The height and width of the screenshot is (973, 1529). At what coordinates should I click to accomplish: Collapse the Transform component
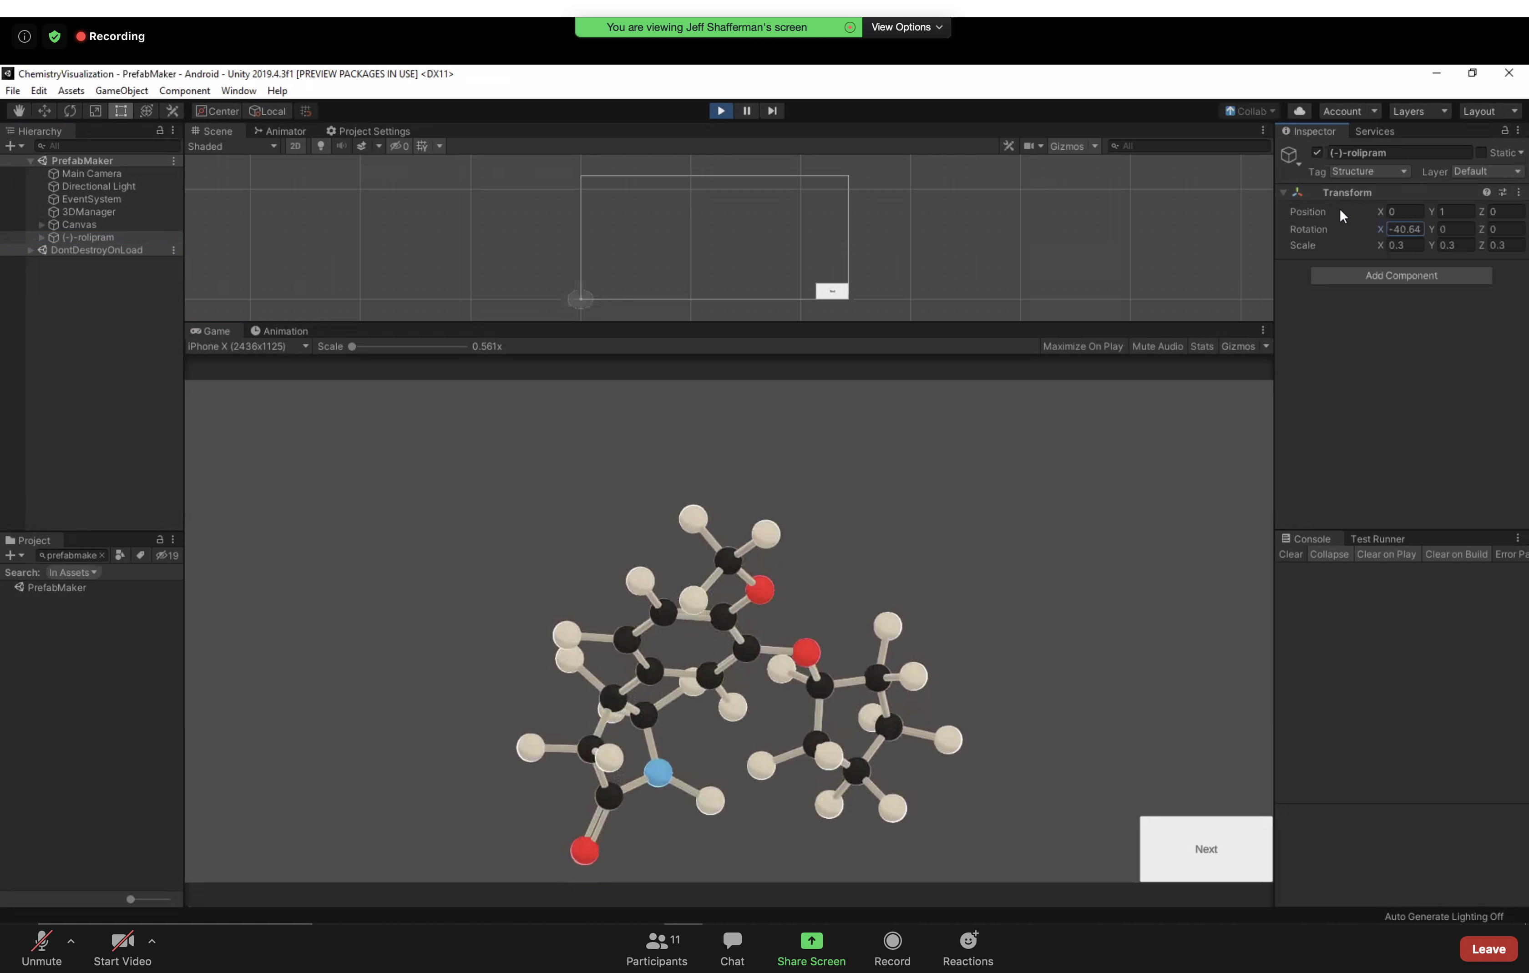tap(1283, 193)
